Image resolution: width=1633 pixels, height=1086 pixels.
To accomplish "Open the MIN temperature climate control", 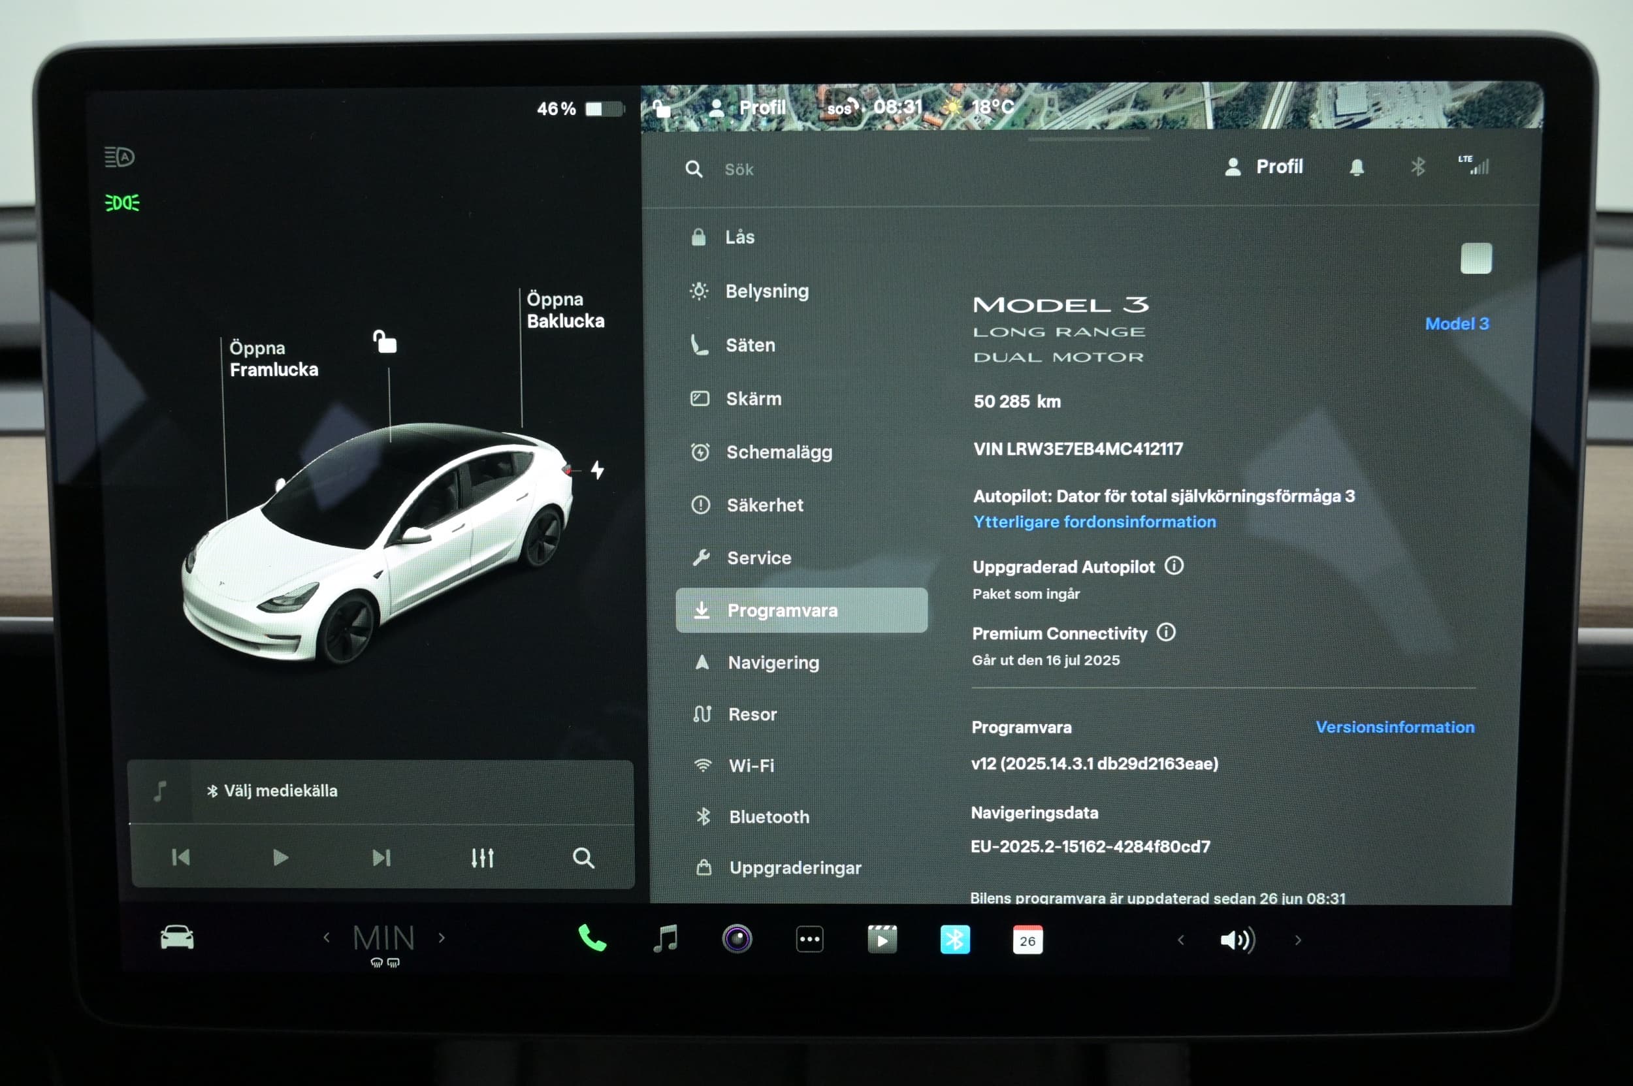I will (384, 939).
